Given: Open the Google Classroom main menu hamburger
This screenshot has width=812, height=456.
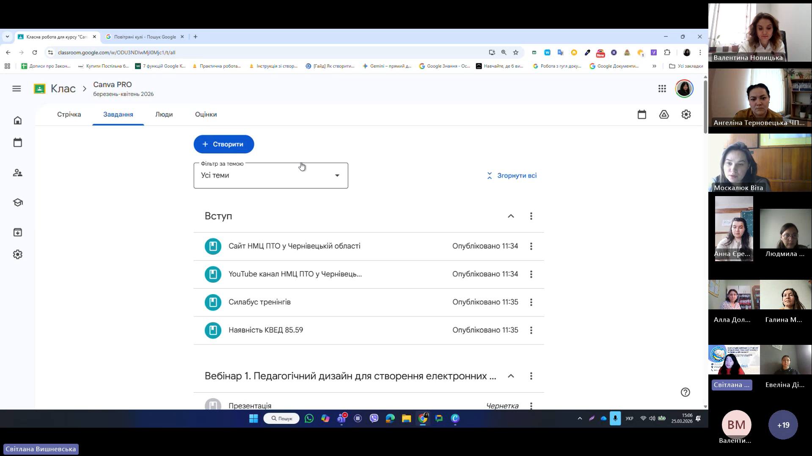Looking at the screenshot, I should coord(17,89).
